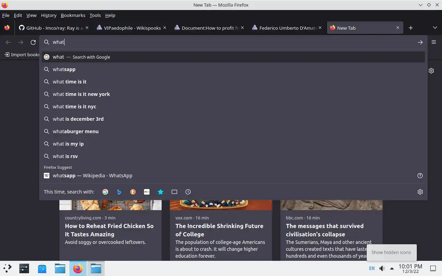Click the Firefox Suggest help question icon
This screenshot has width=442, height=276.
click(420, 176)
